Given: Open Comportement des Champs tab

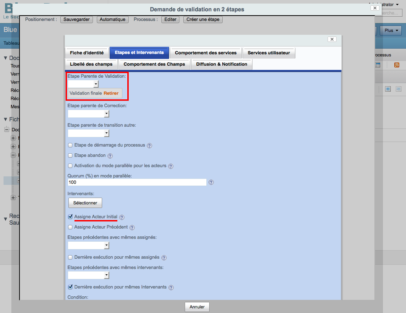Looking at the screenshot, I should coord(154,64).
